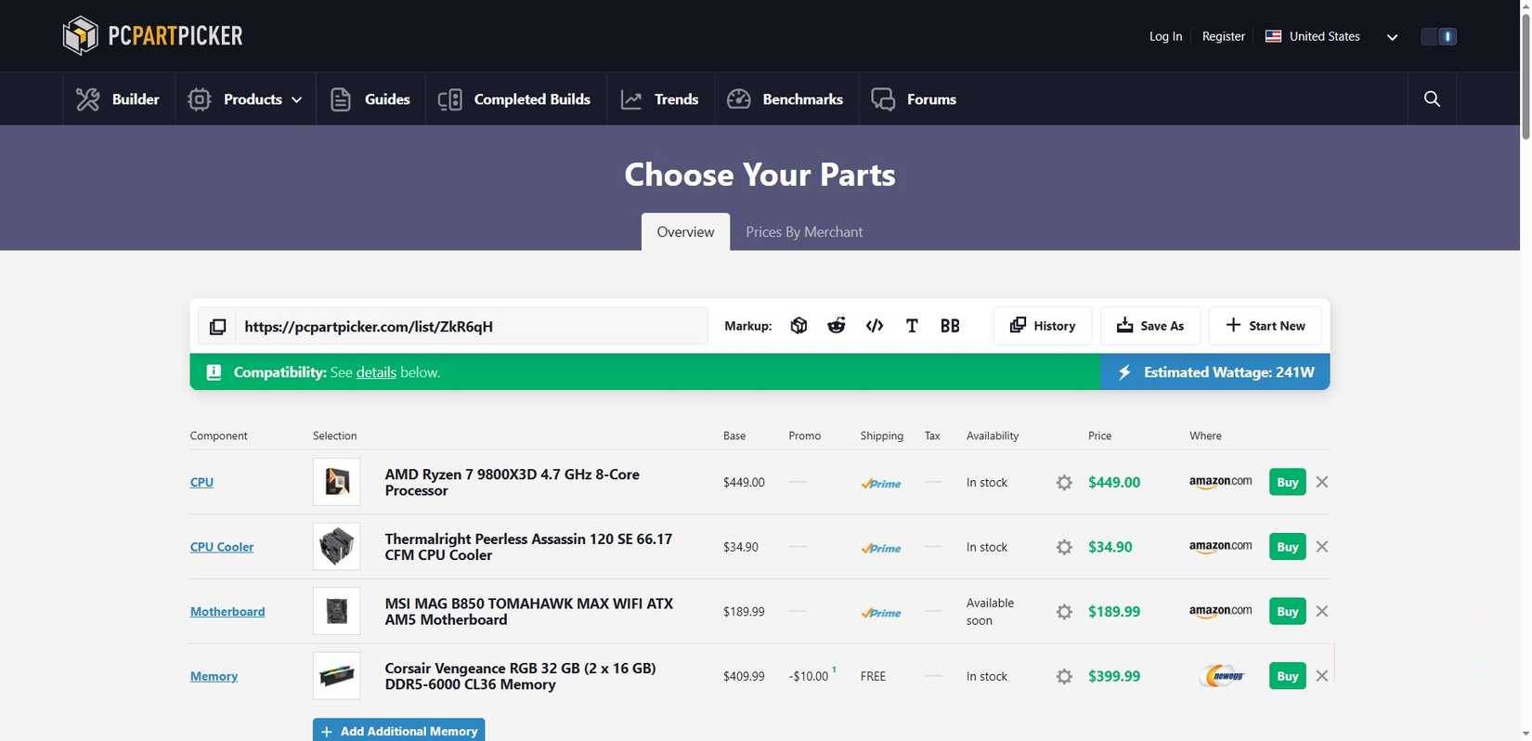This screenshot has height=741, width=1532.
Task: Go to Completed Builds
Action: click(x=515, y=98)
